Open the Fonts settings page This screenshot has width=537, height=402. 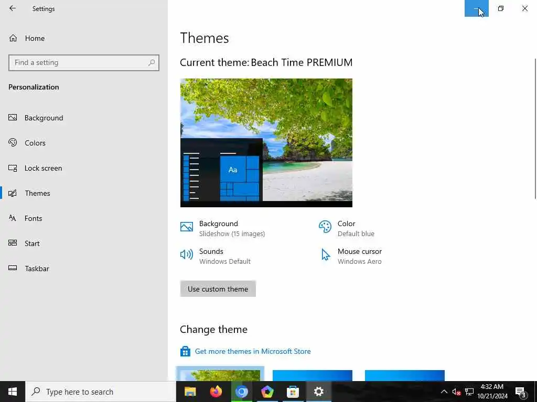pos(84,218)
